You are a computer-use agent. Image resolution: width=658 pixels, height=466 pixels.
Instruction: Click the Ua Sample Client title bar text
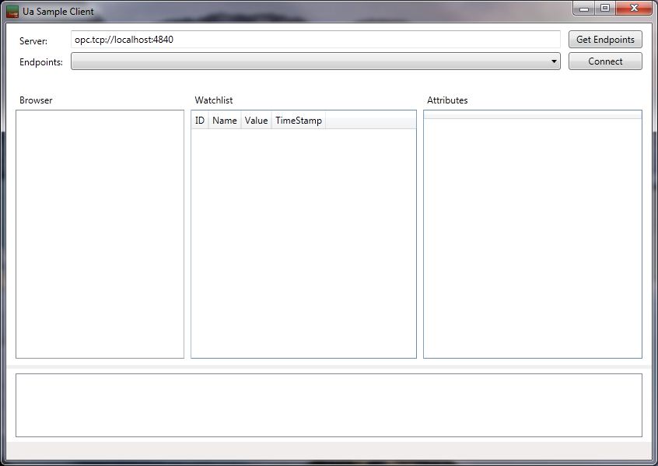click(x=58, y=12)
